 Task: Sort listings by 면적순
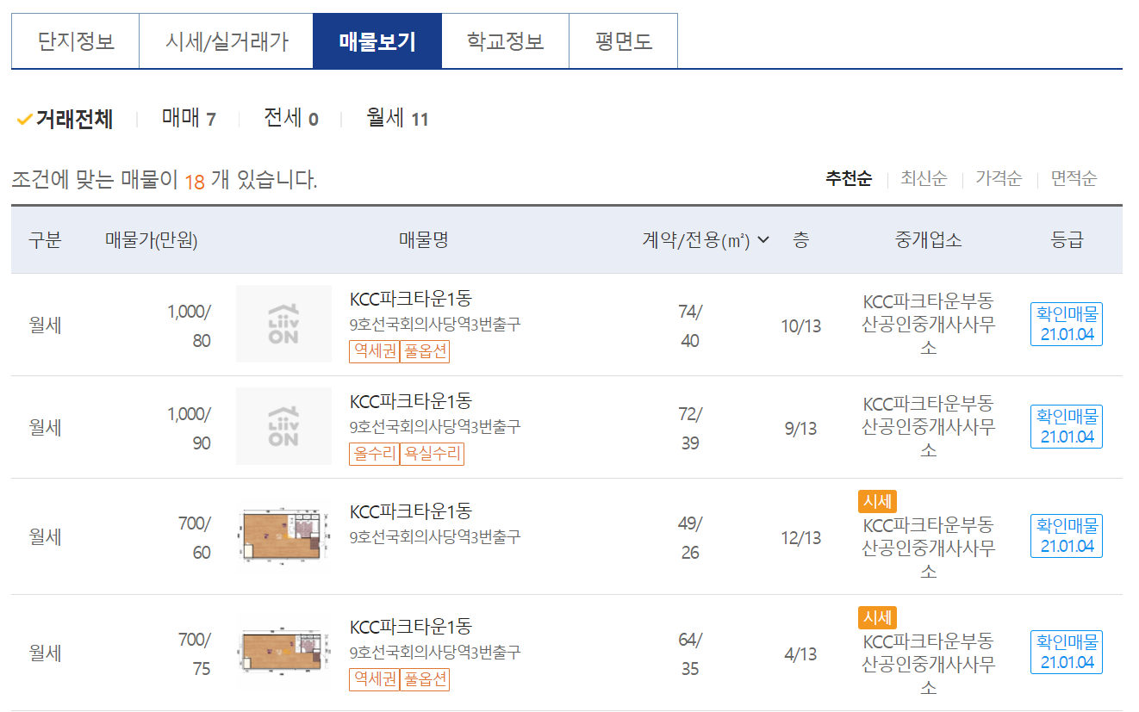(x=1074, y=179)
